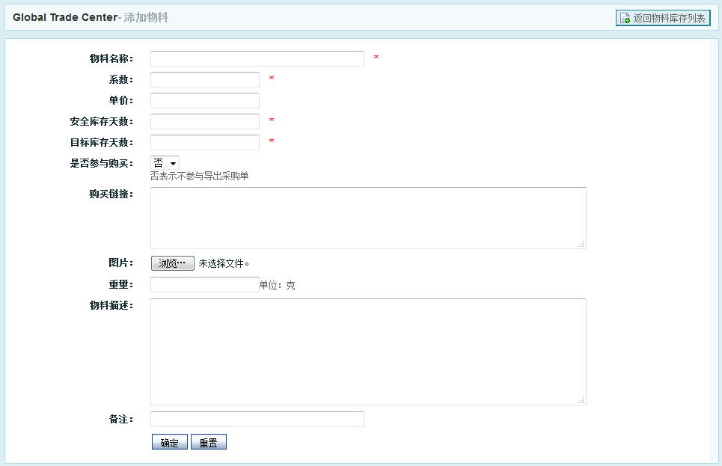Click the 添加物料 heading text
Image resolution: width=722 pixels, height=466 pixels.
coord(146,17)
